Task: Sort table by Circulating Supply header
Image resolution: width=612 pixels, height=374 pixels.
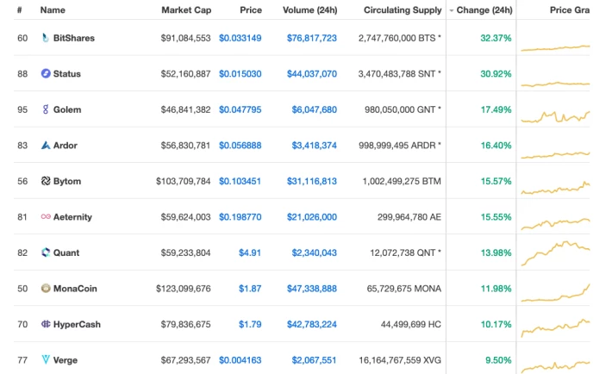Action: tap(403, 10)
